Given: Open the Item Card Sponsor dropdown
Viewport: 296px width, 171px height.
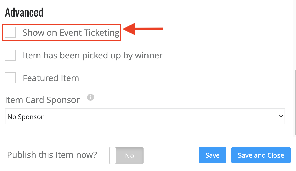Looking at the screenshot, I should pyautogui.click(x=145, y=116).
